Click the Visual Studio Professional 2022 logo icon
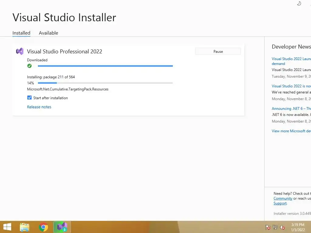This screenshot has width=311, height=233. (20, 51)
